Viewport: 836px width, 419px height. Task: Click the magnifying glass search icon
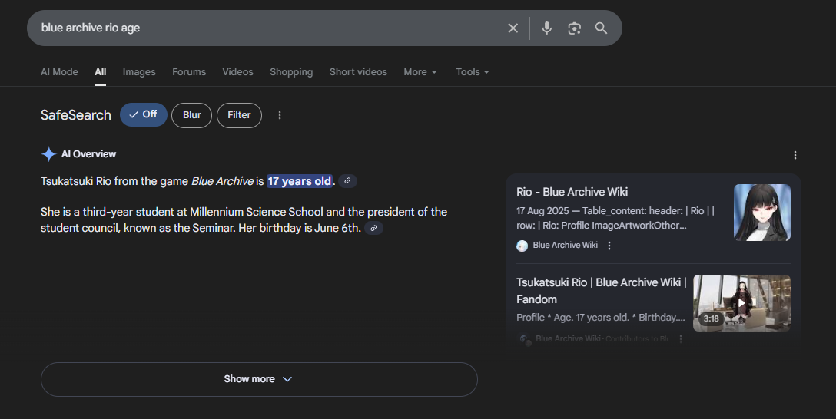coord(602,28)
